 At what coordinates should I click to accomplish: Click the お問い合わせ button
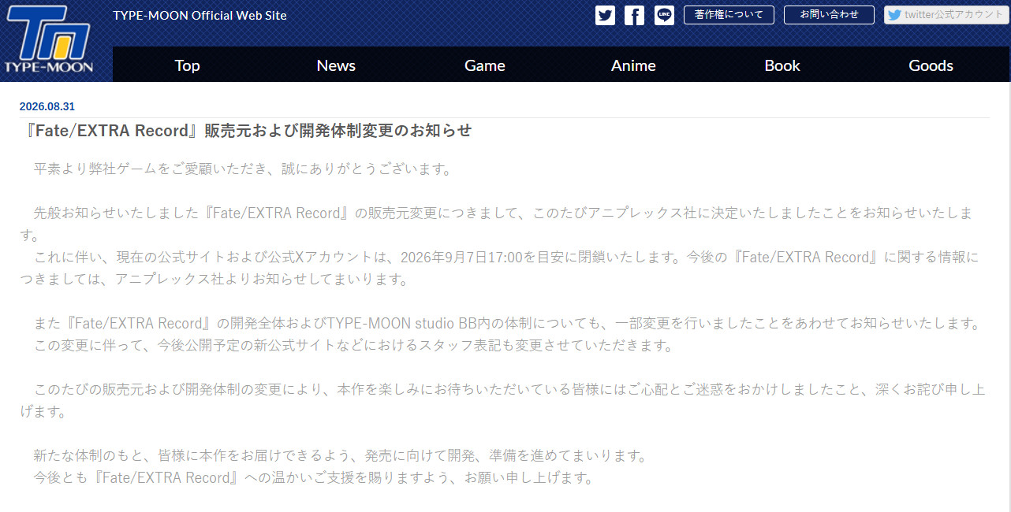829,15
